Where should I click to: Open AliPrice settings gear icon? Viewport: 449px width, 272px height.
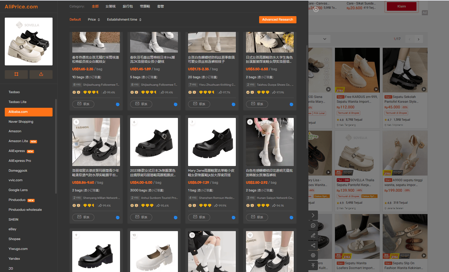[313, 255]
